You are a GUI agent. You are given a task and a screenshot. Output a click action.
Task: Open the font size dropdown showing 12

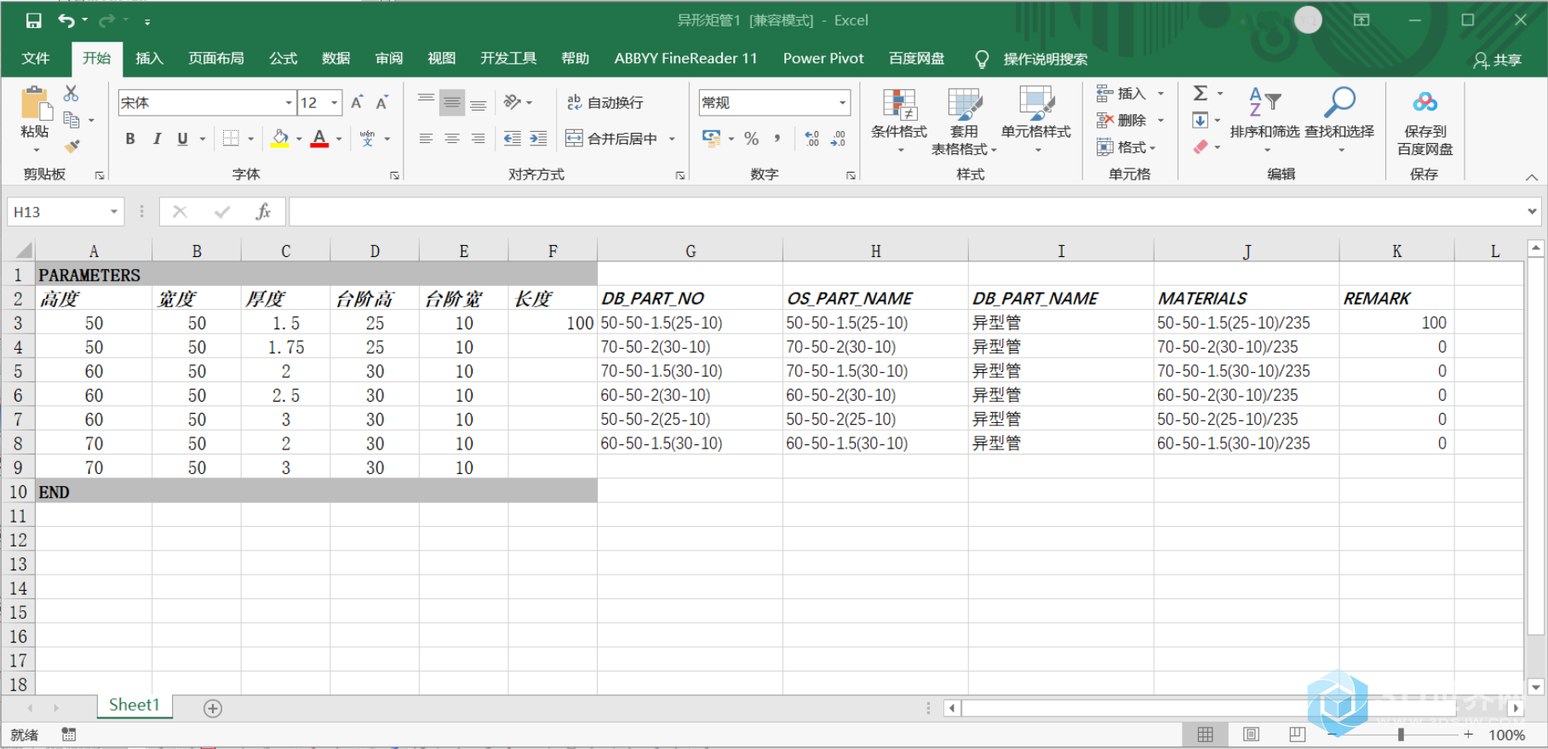point(335,103)
